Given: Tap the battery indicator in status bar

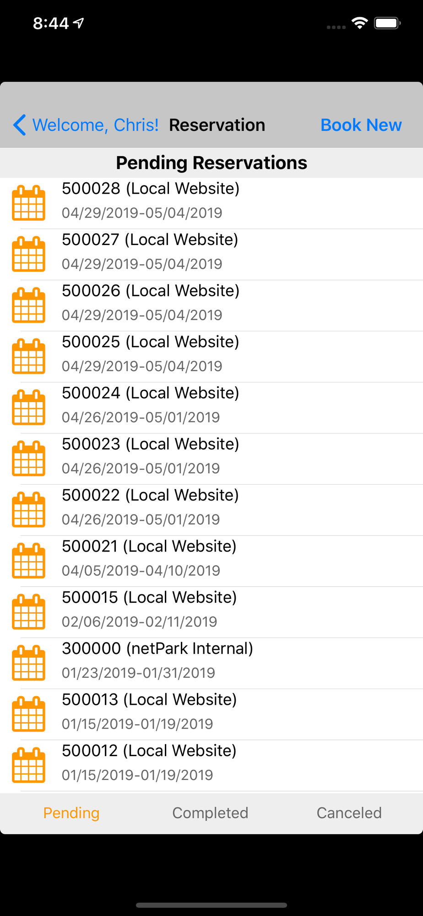Looking at the screenshot, I should pyautogui.click(x=387, y=23).
